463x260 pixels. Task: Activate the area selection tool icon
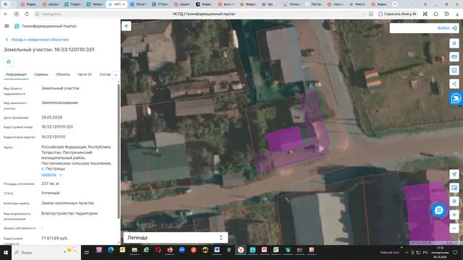[454, 70]
